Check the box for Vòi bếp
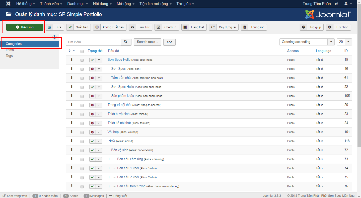The width and height of the screenshot is (361, 198). click(82, 133)
